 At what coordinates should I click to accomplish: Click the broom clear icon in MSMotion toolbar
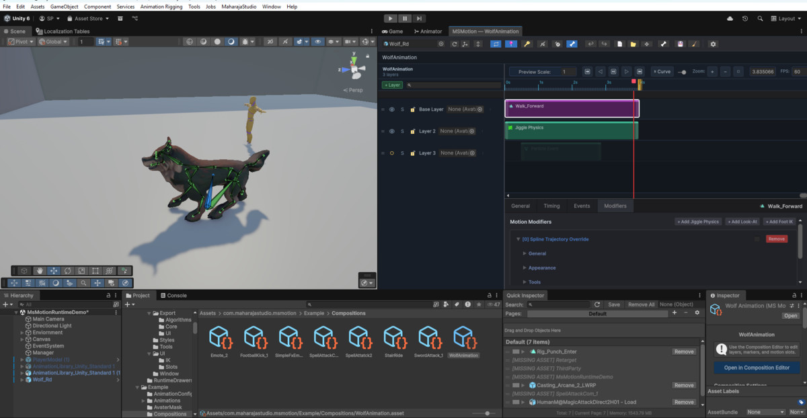[x=694, y=44]
